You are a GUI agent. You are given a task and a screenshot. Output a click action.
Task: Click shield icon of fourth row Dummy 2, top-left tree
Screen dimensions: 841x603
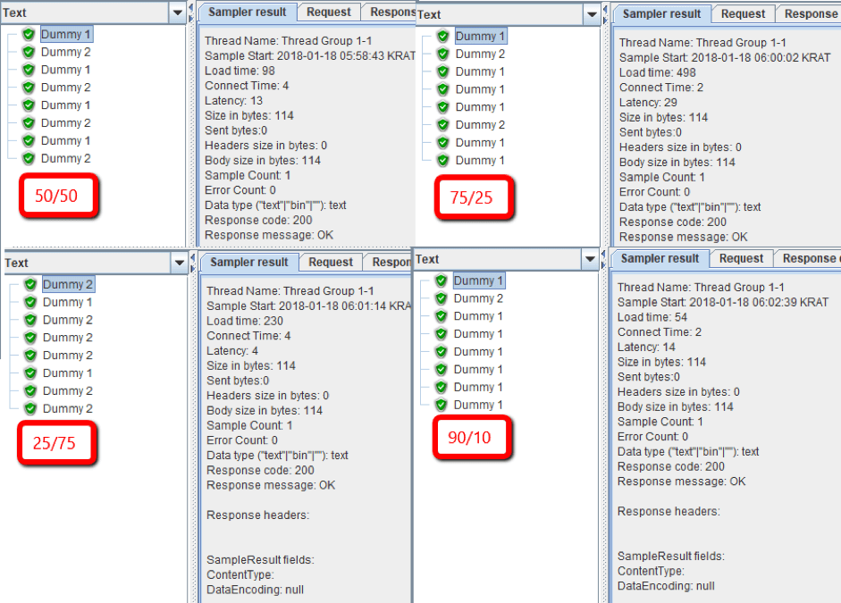(x=29, y=88)
